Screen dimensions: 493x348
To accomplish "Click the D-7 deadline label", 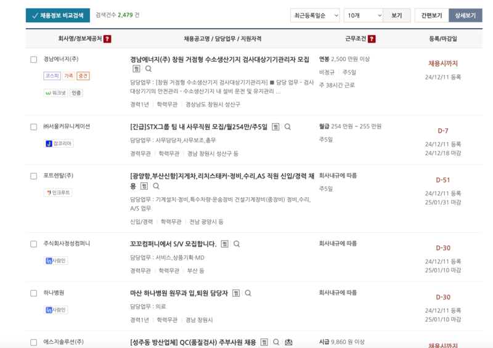I will click(443, 131).
